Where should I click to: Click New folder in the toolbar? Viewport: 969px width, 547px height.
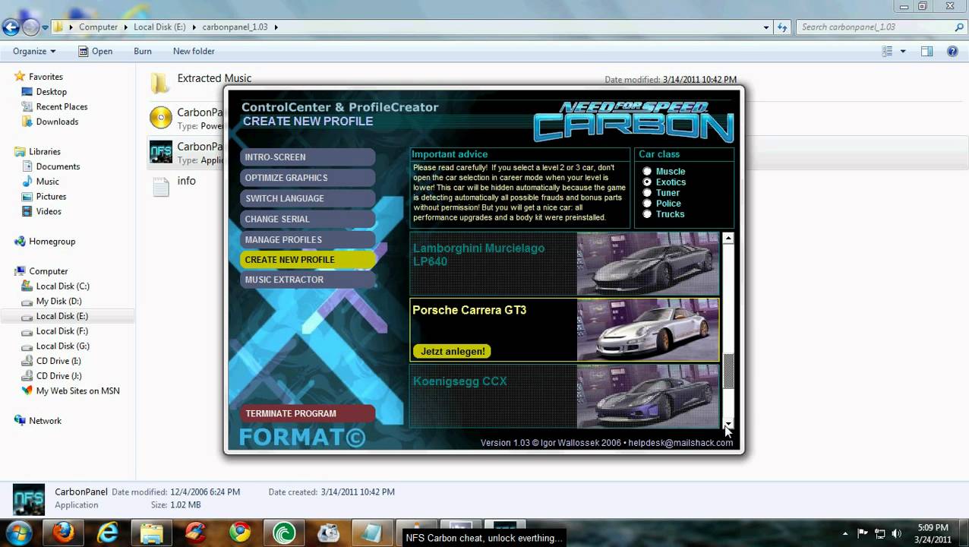point(194,51)
